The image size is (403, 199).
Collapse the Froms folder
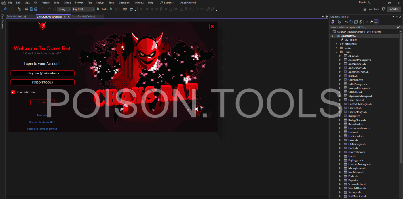(336, 52)
